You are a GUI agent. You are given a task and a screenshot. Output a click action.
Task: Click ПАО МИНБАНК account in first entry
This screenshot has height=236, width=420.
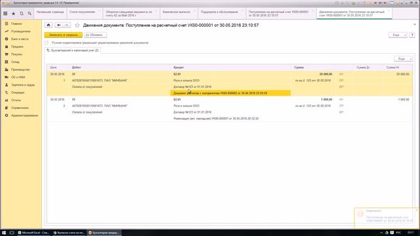(100, 81)
